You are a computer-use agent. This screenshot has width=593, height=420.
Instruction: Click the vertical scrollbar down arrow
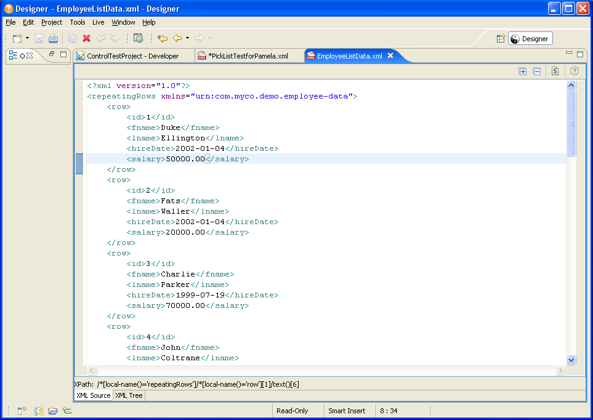pos(571,360)
